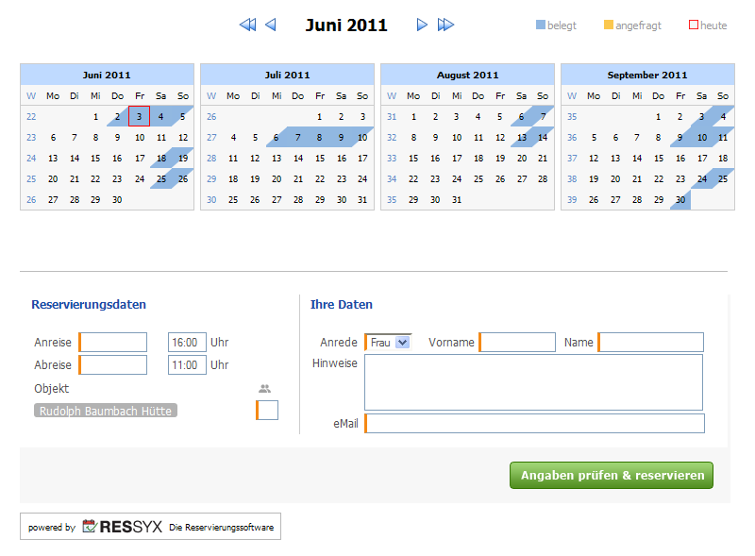The width and height of the screenshot is (755, 556).
Task: Open the Anrede dropdown showing Frau
Action: coord(389,343)
